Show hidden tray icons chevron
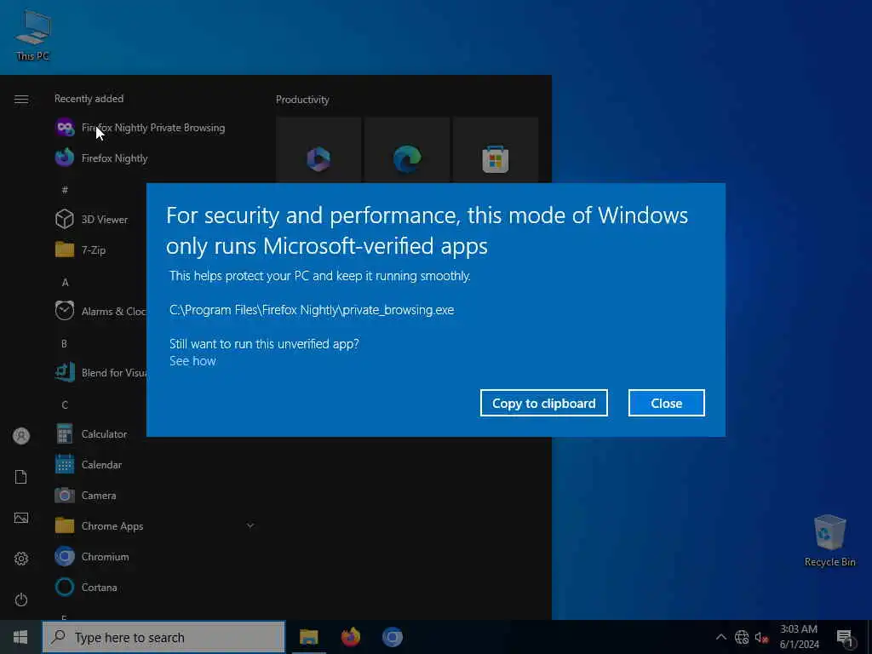Image resolution: width=872 pixels, height=654 pixels. point(720,637)
